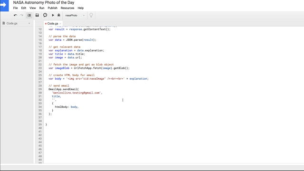Image resolution: width=304 pixels, height=171 pixels.
Task: Run the selected function with play icon
Action: pyautogui.click(x=53, y=15)
